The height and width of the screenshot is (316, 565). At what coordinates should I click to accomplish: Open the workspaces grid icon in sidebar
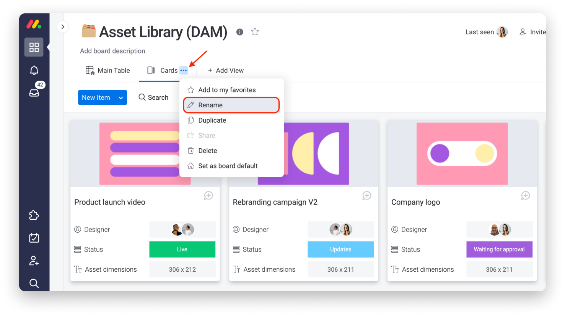point(34,47)
